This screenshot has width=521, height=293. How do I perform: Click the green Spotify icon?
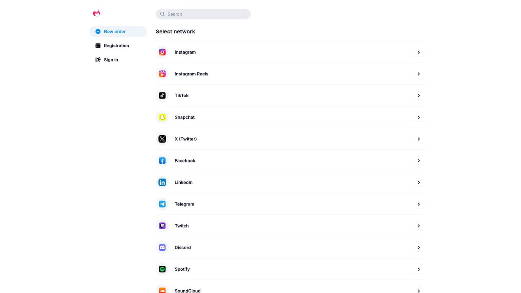point(162,269)
